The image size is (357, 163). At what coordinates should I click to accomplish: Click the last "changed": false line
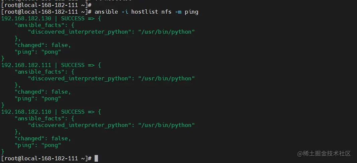(43, 138)
